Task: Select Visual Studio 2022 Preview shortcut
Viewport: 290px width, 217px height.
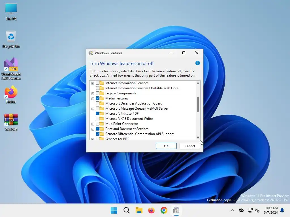Action: (x=11, y=69)
